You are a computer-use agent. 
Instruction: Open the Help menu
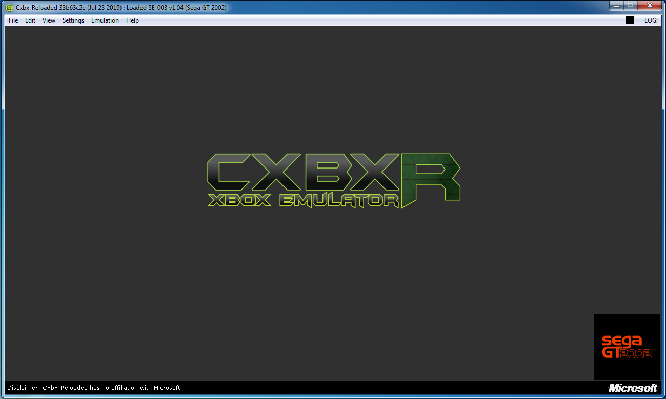coord(132,20)
